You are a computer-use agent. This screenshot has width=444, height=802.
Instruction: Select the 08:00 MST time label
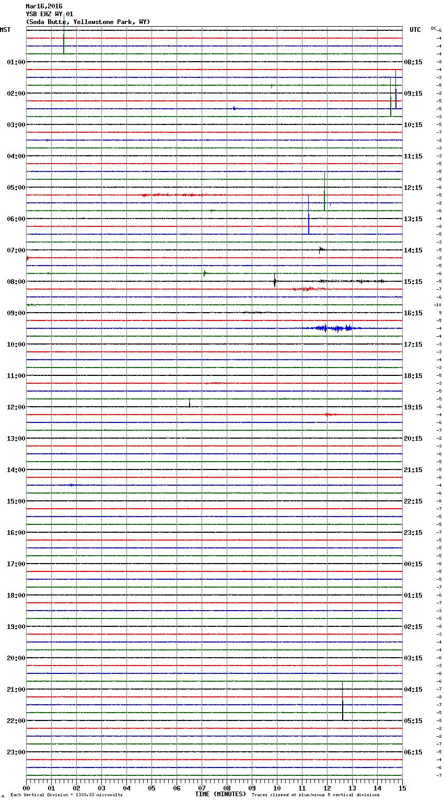[x=16, y=282]
